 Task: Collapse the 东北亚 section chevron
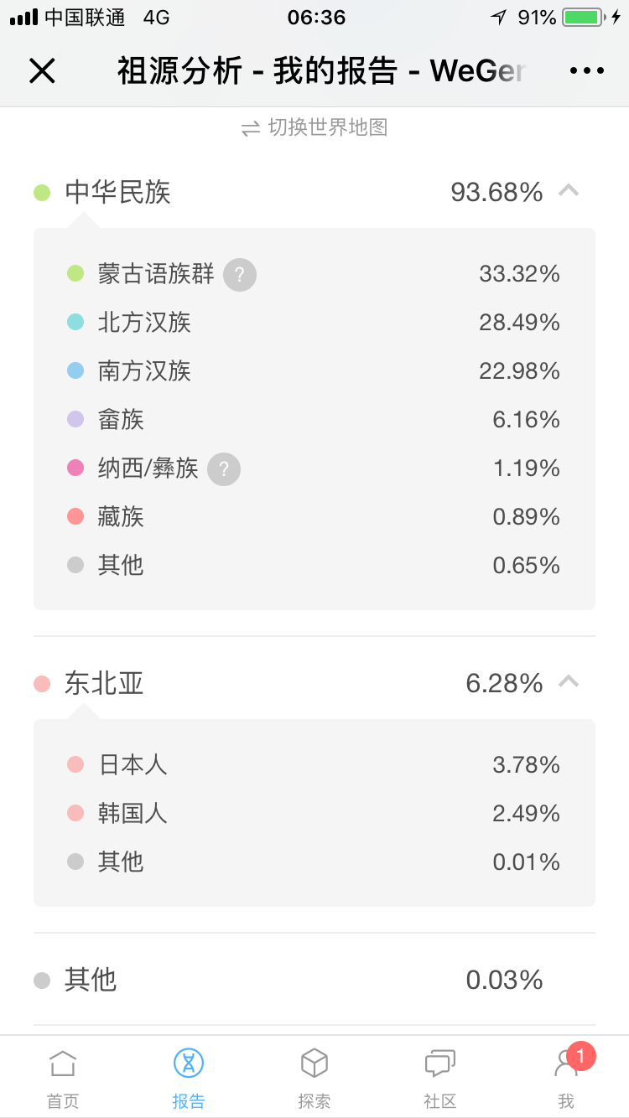pos(569,683)
